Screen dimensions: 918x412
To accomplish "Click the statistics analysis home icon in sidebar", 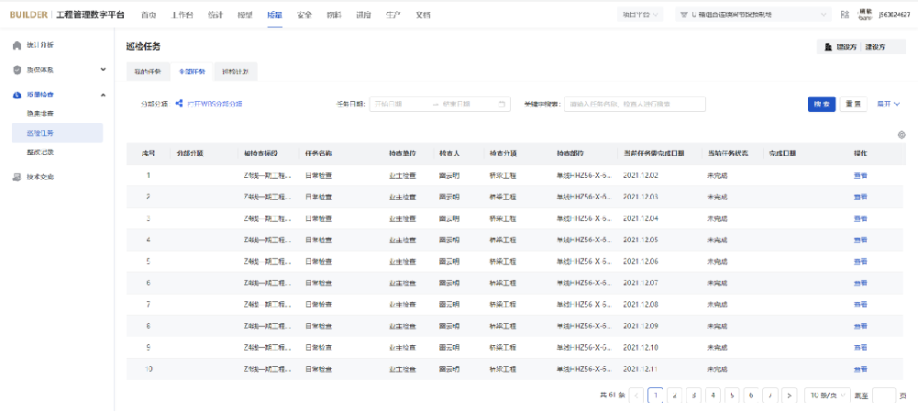I will point(17,45).
